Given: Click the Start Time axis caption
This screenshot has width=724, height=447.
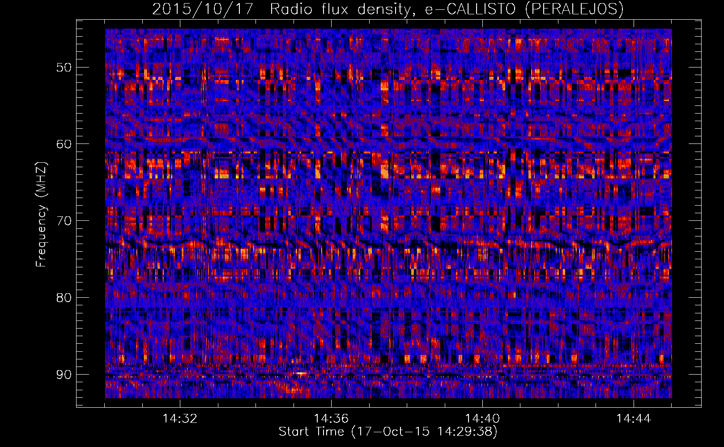Looking at the screenshot, I should 388,432.
